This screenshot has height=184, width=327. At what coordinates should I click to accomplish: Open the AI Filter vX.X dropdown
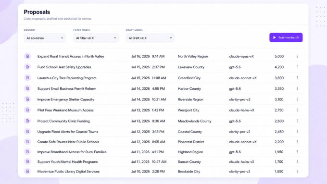pyautogui.click(x=96, y=38)
